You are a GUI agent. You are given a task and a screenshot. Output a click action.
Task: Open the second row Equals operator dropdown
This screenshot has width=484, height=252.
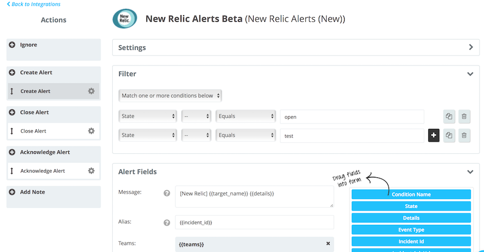(x=246, y=136)
